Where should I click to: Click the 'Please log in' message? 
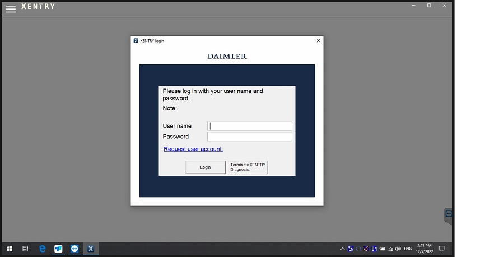click(x=213, y=95)
